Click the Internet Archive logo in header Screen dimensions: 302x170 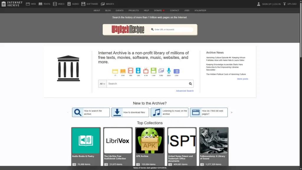click(x=12, y=4)
